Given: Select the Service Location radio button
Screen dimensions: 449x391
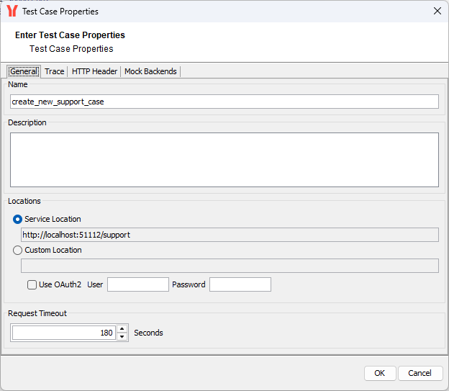Looking at the screenshot, I should [18, 219].
